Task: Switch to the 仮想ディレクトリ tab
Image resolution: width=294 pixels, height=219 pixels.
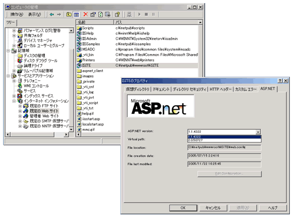Action: 137,89
